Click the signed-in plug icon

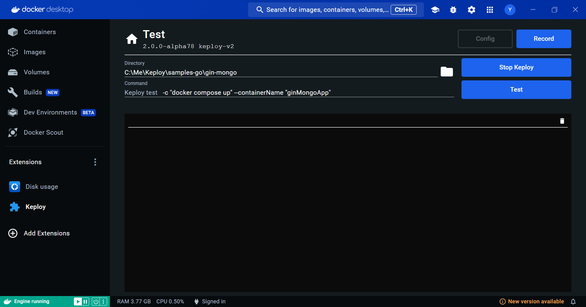click(x=197, y=302)
